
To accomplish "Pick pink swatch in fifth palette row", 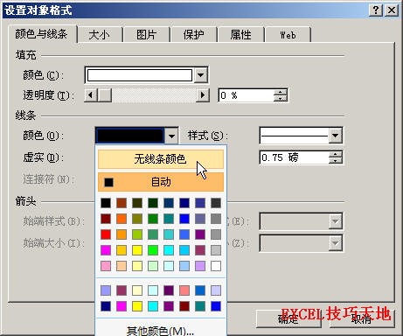I will point(106,266).
